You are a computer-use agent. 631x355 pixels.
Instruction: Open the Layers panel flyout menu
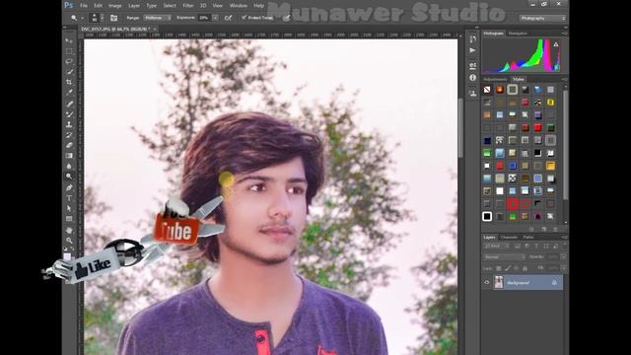(564, 238)
